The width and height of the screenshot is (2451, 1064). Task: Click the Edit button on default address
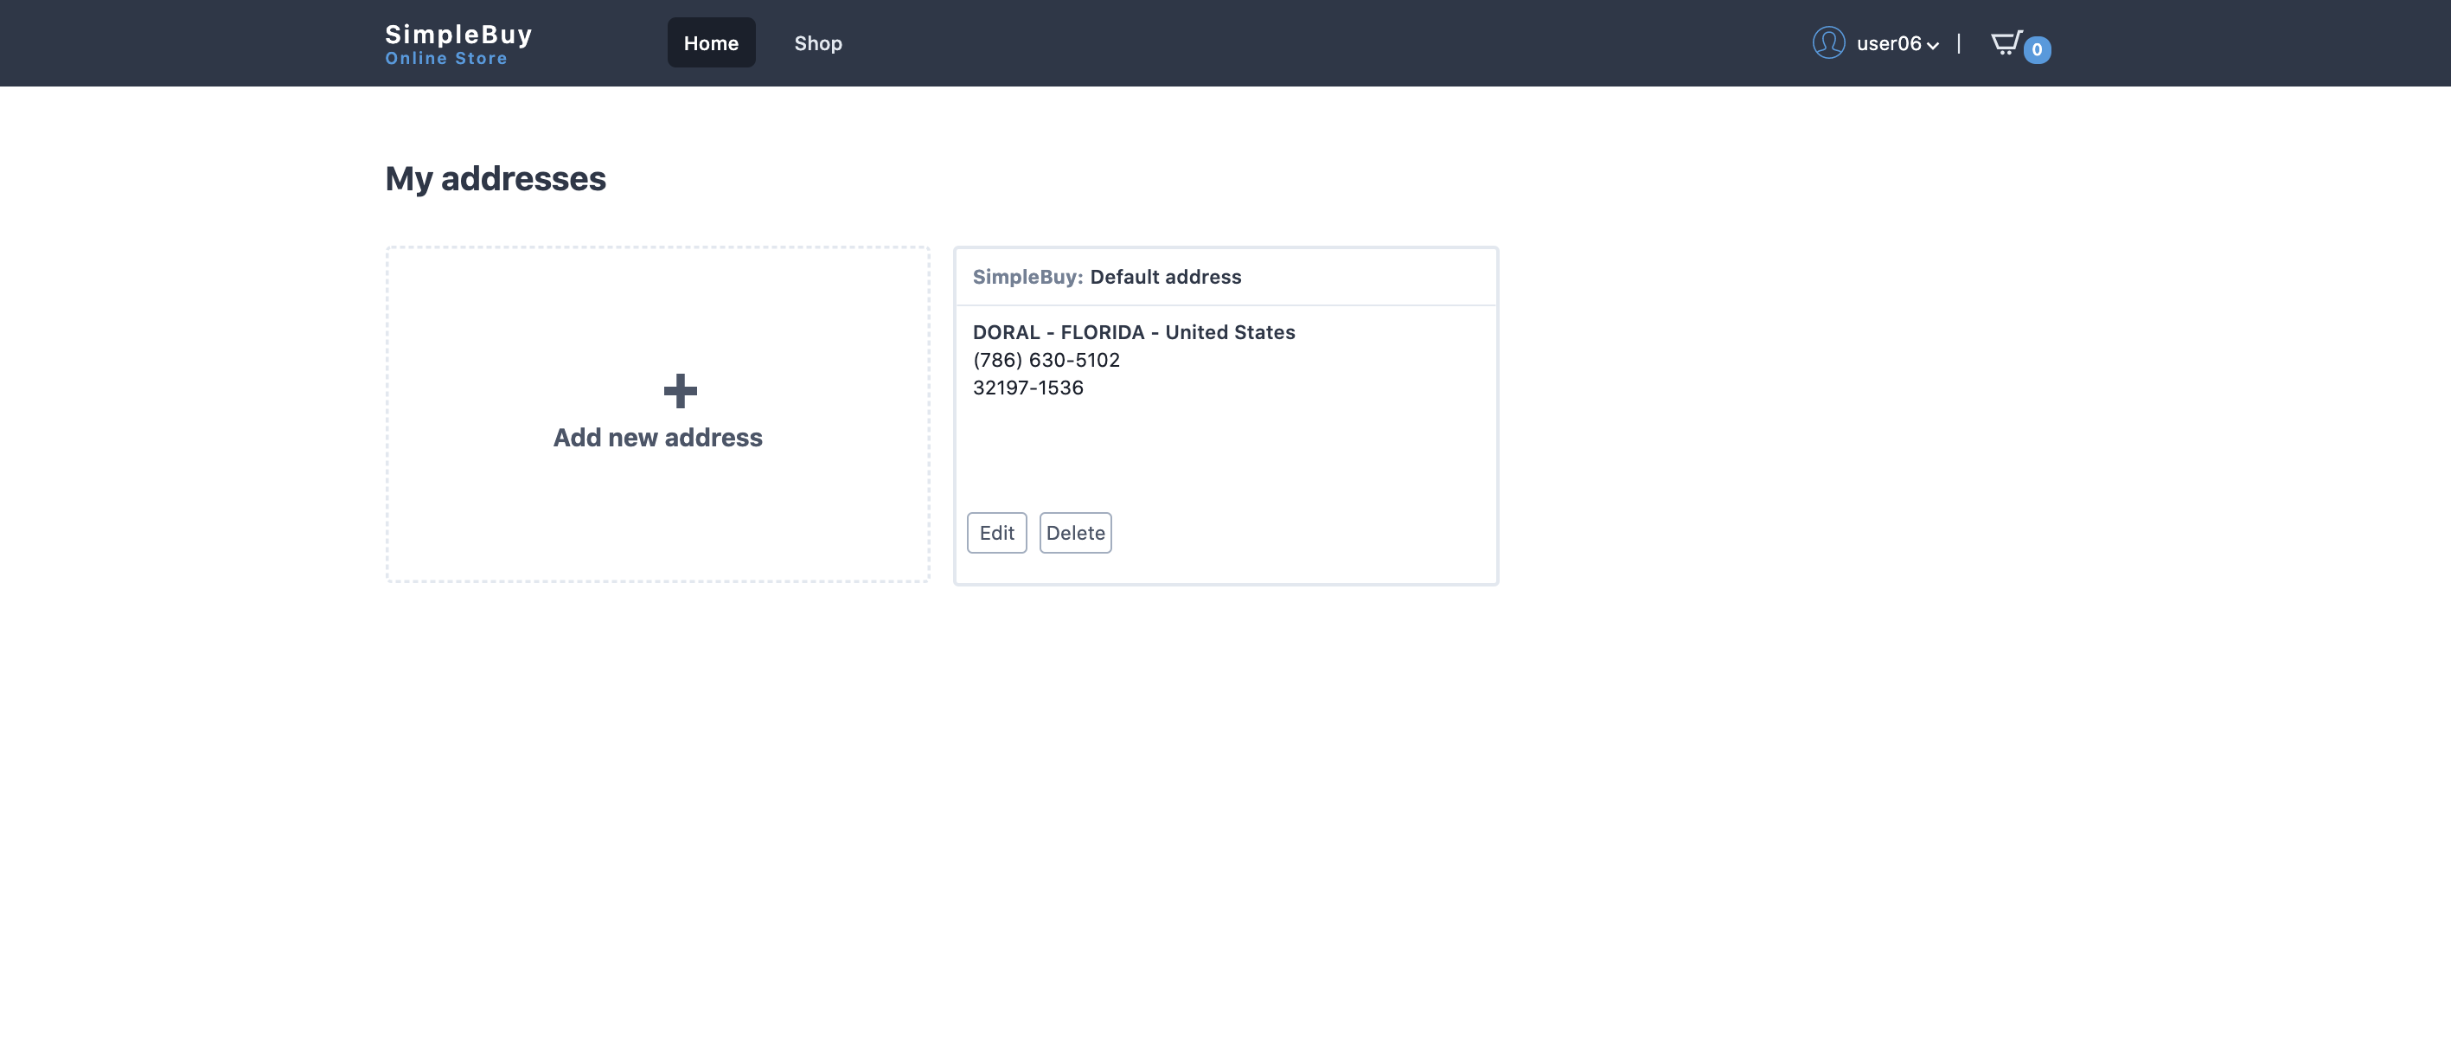click(x=996, y=532)
